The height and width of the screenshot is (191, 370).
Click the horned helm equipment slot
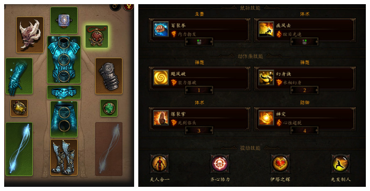tap(30, 35)
